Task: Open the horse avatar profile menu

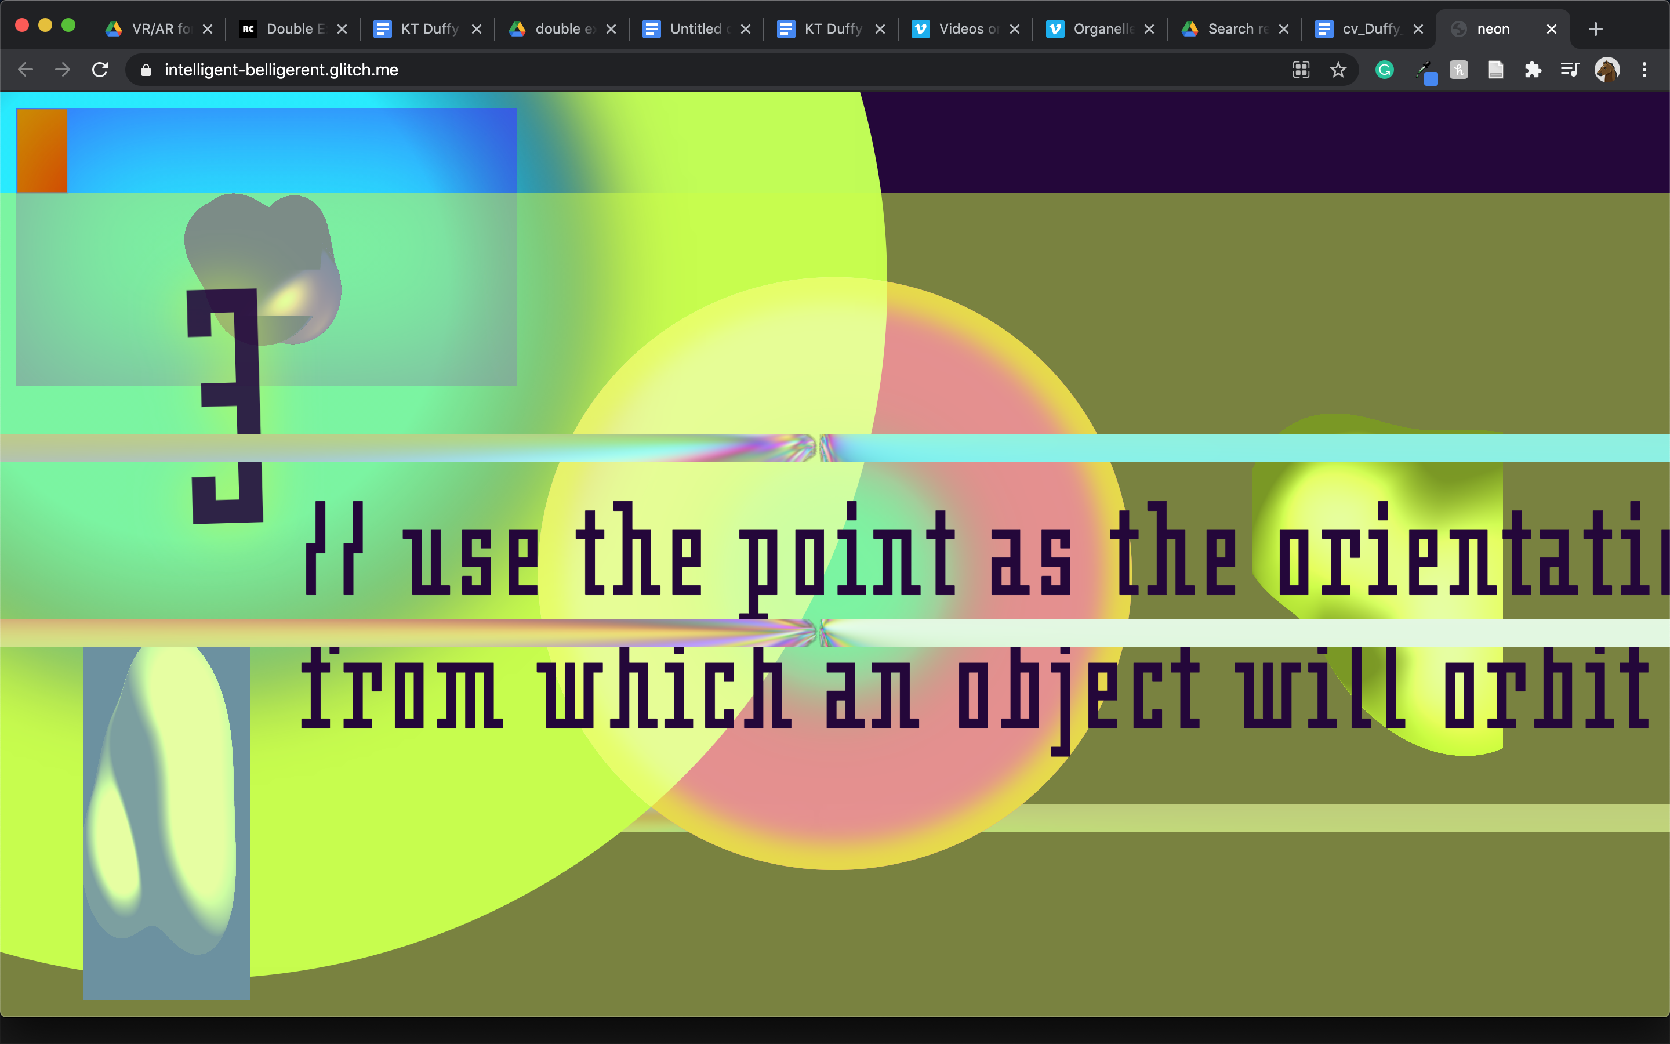Action: click(1607, 70)
